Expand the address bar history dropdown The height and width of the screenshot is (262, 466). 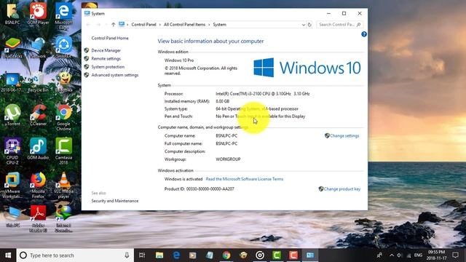click(x=304, y=25)
